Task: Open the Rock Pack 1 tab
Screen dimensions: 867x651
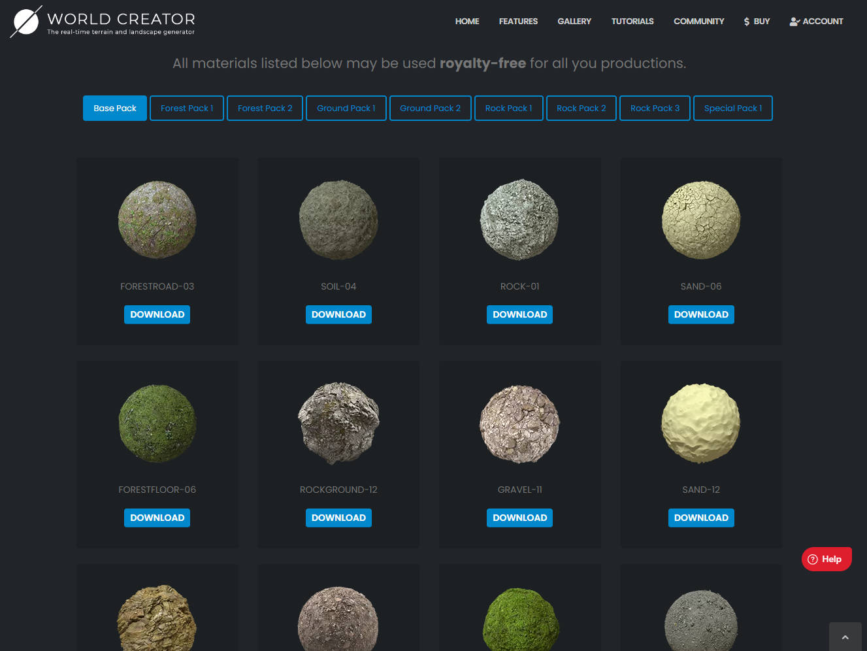Action: [x=509, y=108]
